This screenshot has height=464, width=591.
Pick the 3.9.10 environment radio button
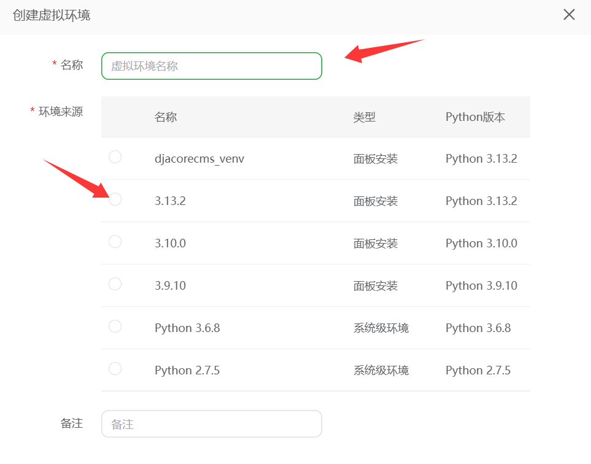pyautogui.click(x=115, y=284)
